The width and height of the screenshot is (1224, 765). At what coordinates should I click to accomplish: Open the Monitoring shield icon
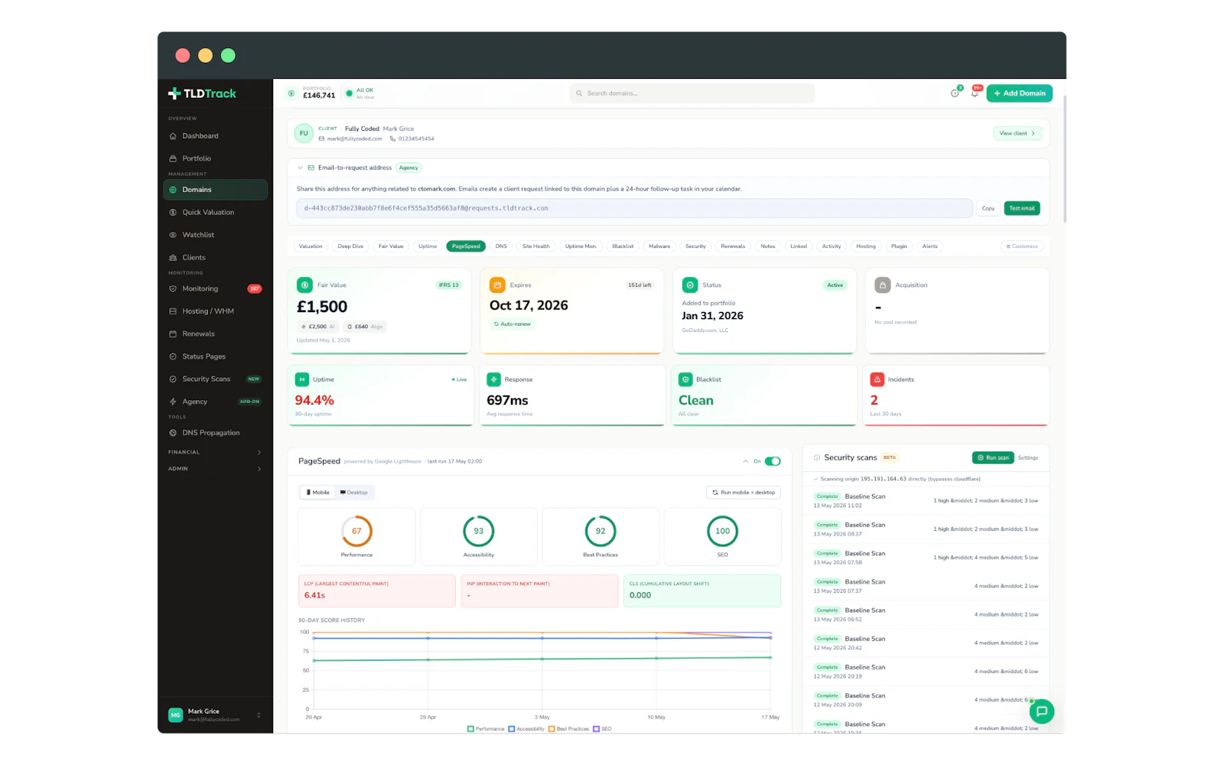173,289
